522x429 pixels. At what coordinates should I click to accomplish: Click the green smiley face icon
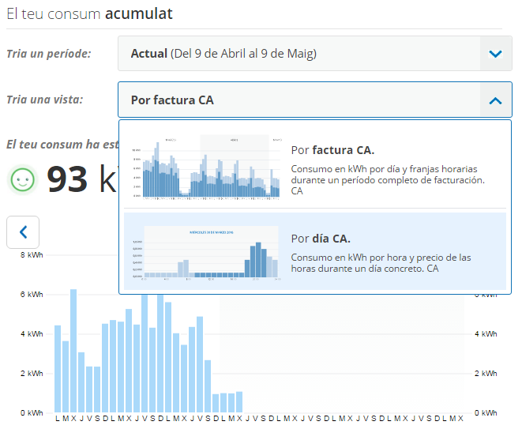(24, 179)
